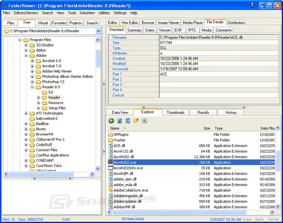
Task: Sort the file list by Type column
Action: click(x=235, y=128)
